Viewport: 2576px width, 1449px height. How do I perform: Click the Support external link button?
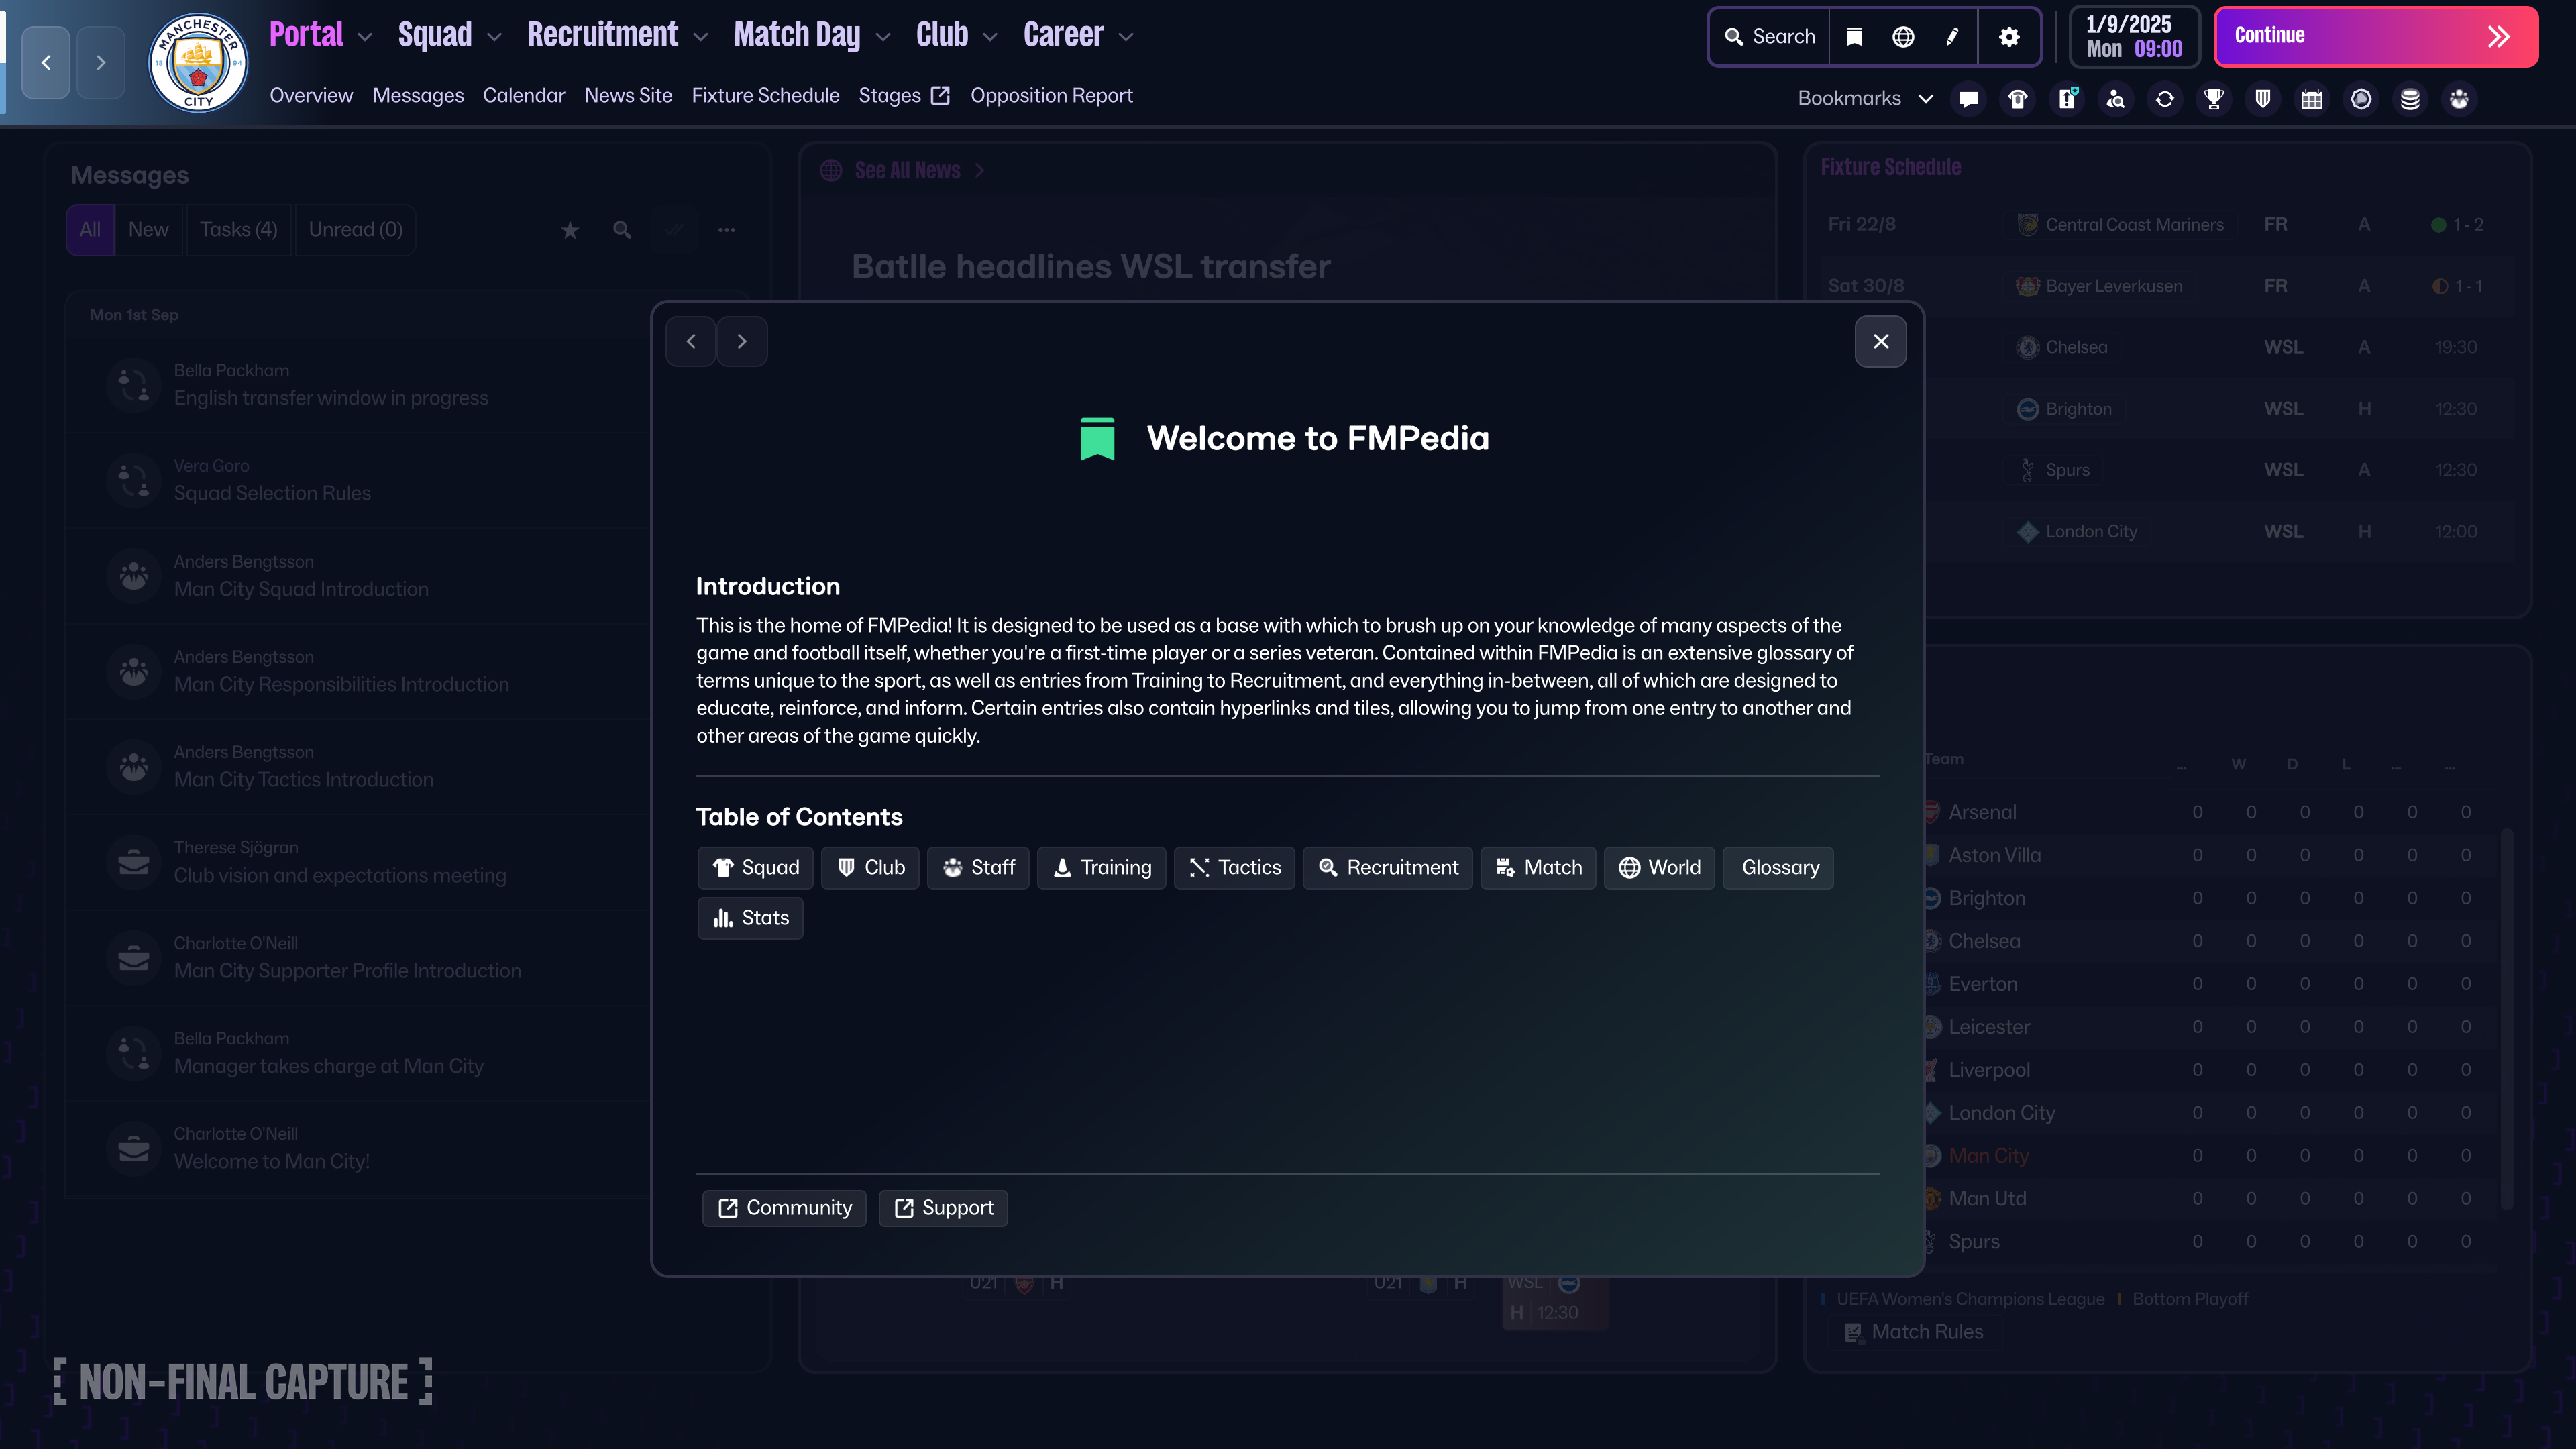(x=943, y=1208)
